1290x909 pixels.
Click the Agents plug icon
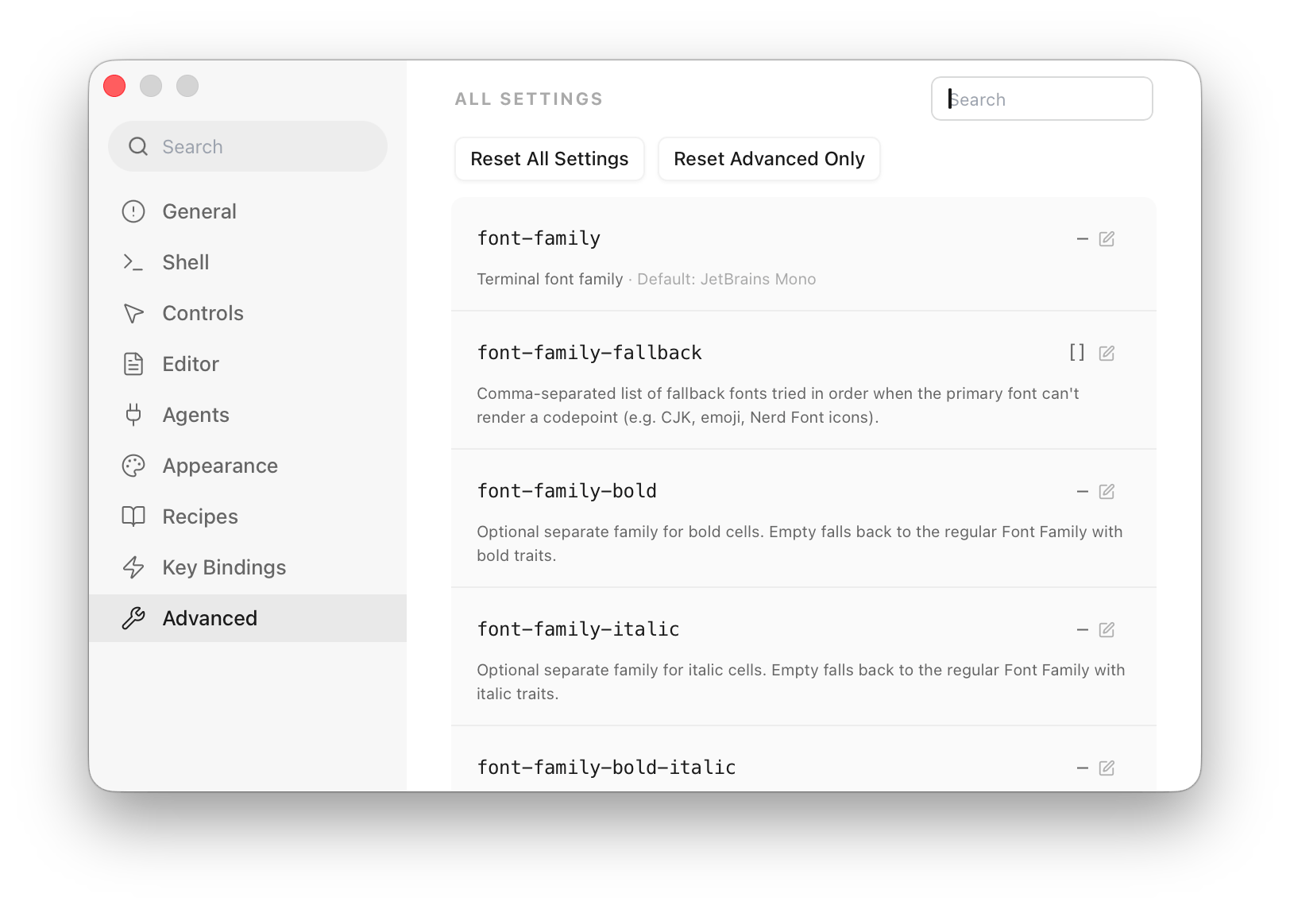[133, 415]
